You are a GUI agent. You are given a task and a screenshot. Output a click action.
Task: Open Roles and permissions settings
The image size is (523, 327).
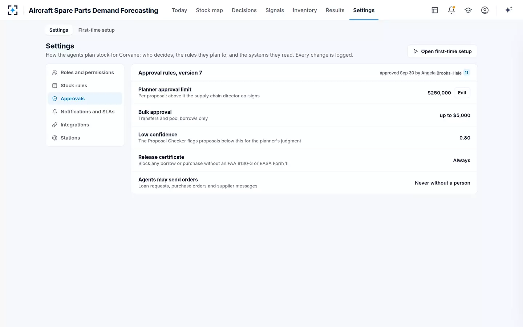(x=85, y=73)
